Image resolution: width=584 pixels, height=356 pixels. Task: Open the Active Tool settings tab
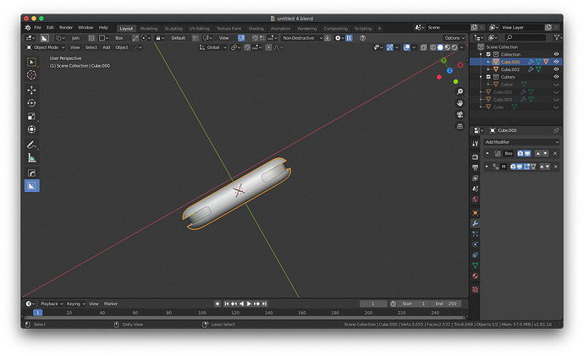[476, 144]
